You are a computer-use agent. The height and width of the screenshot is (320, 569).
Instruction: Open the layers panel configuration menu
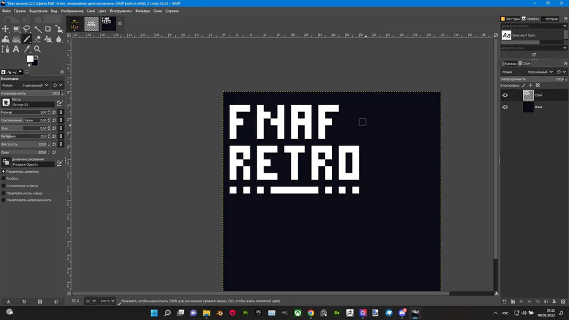(565, 63)
